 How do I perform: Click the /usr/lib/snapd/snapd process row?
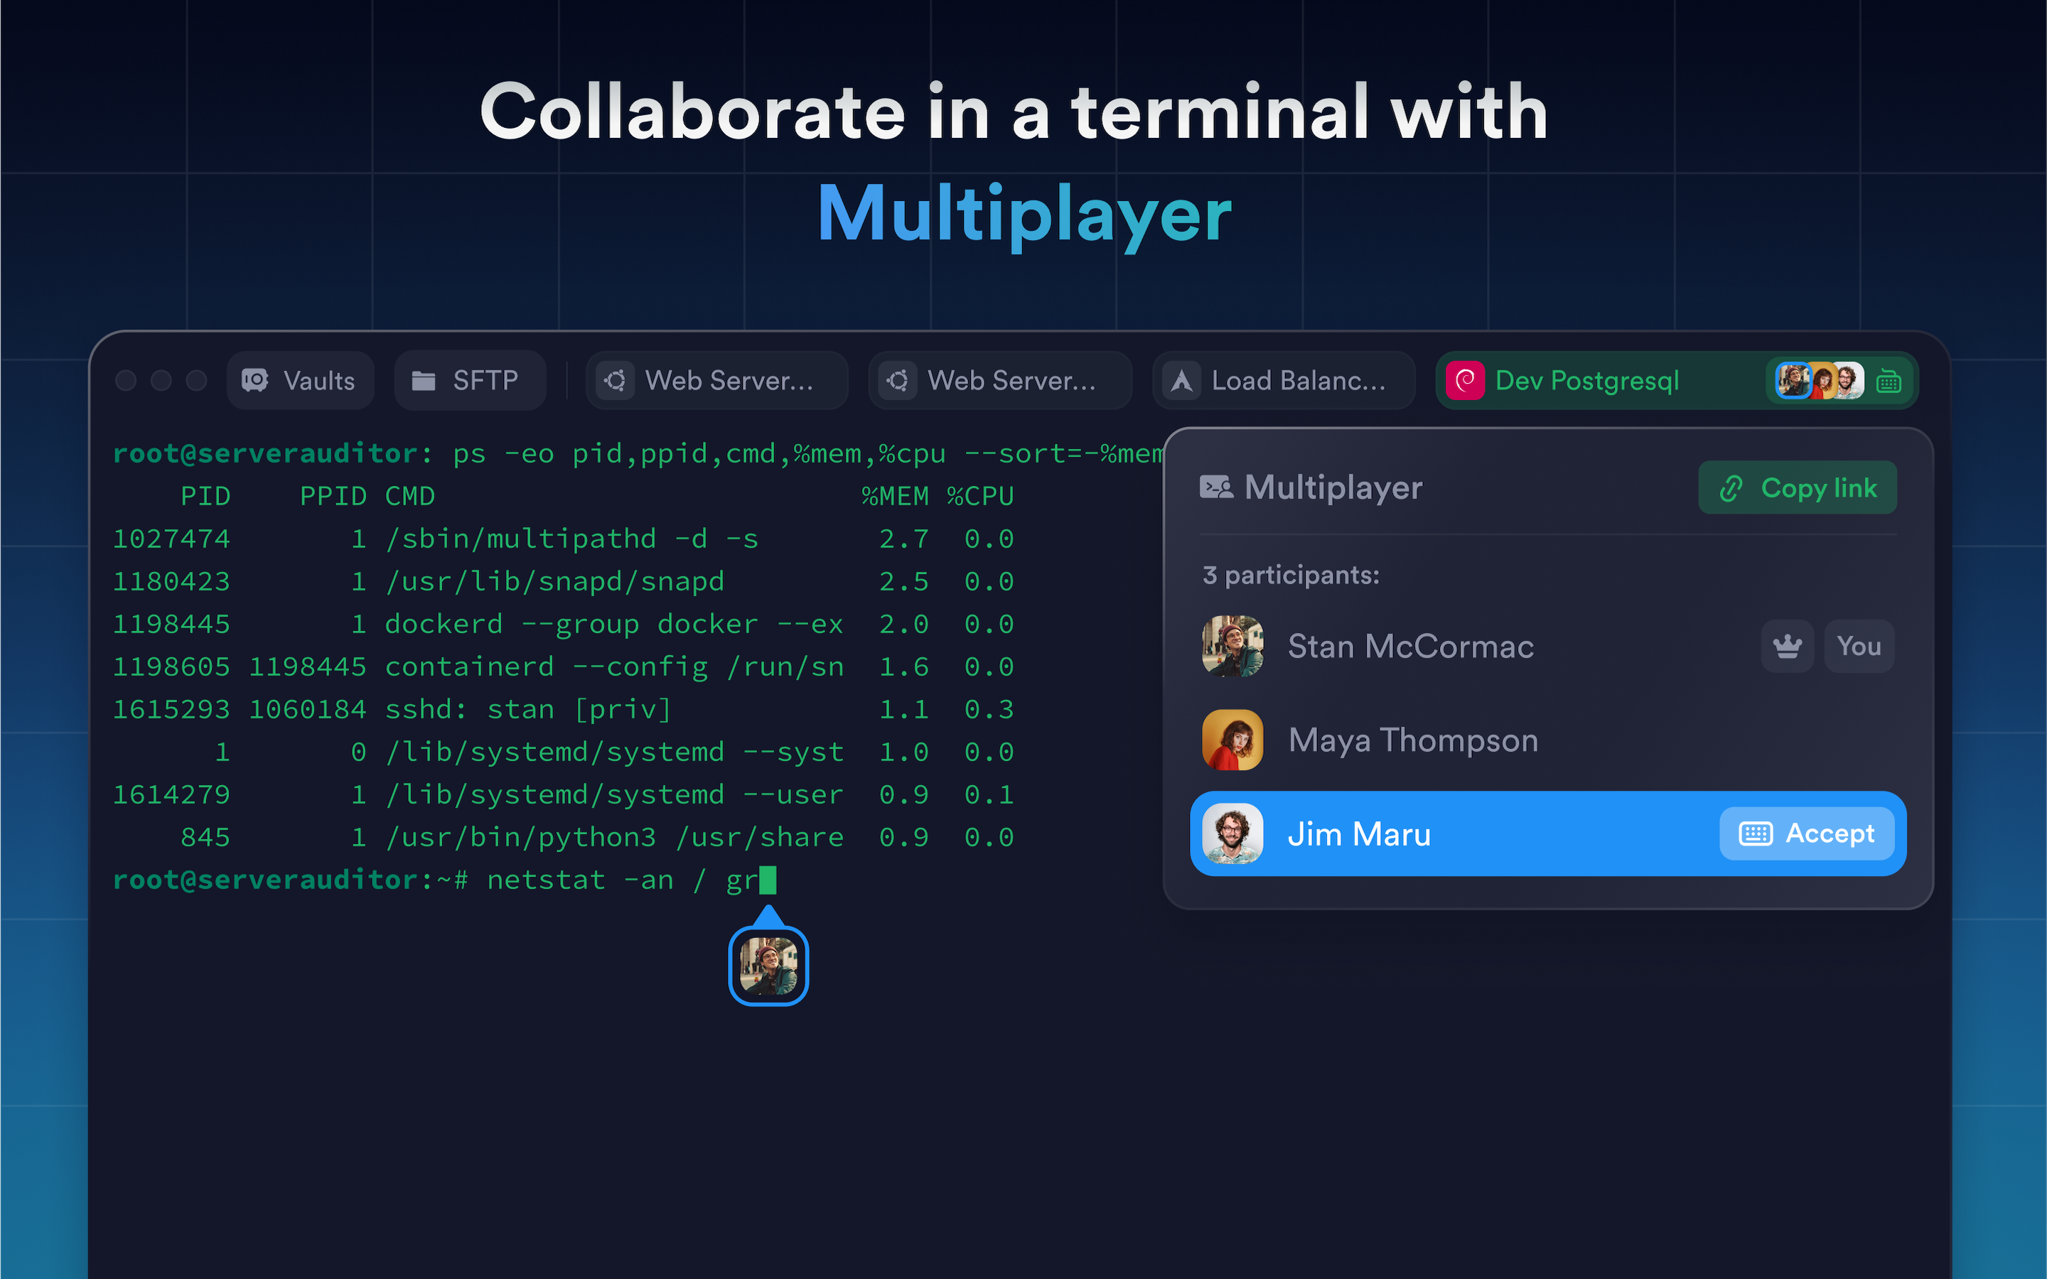point(564,581)
